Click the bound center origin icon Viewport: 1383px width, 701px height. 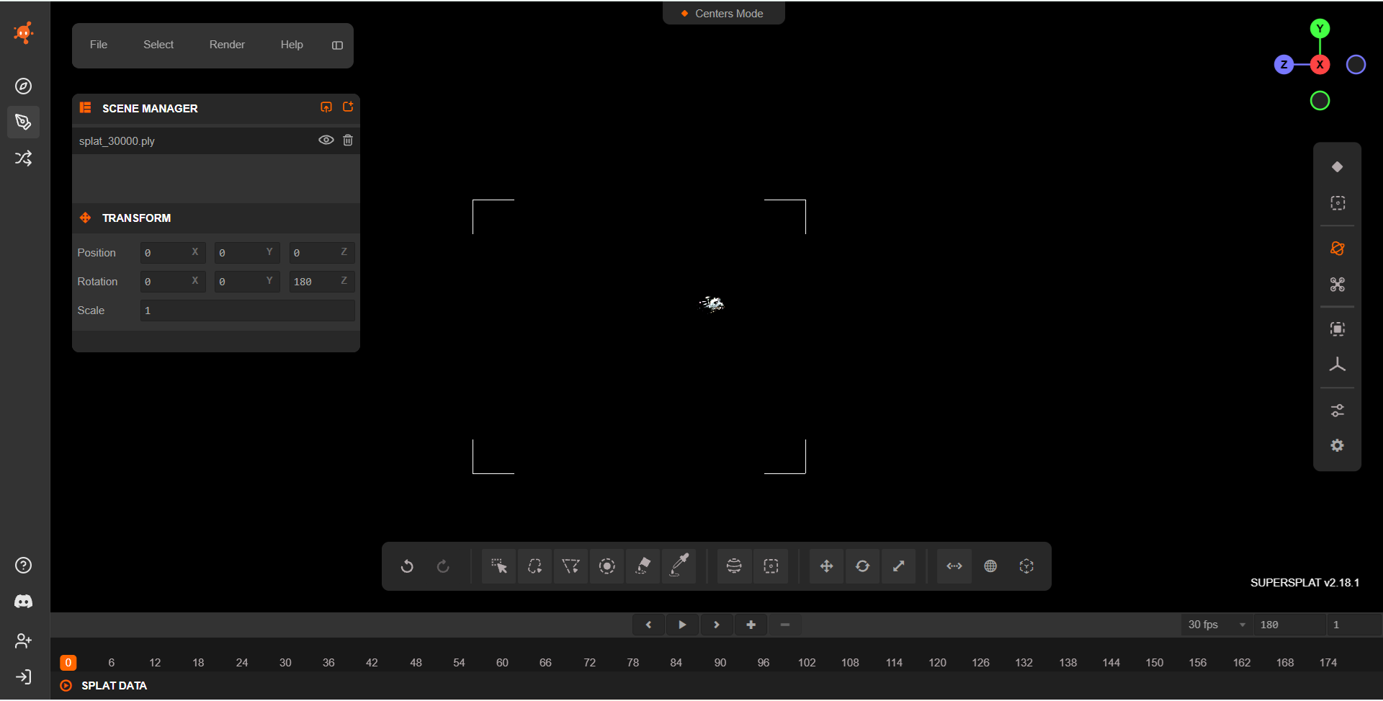tap(1026, 566)
